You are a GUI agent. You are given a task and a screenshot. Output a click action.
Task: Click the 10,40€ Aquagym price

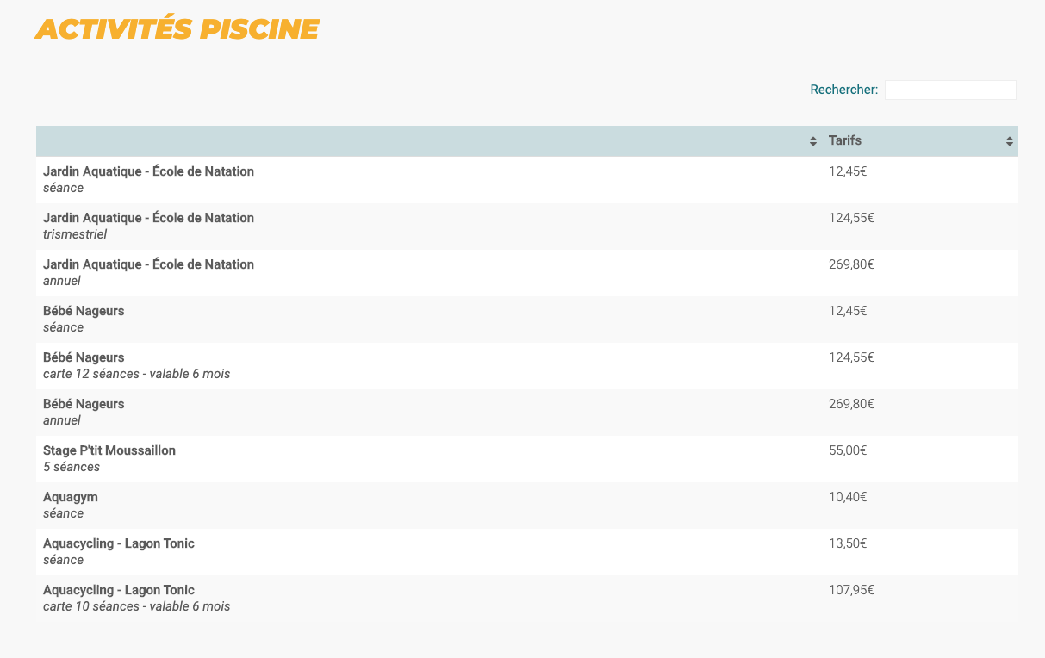pos(848,497)
